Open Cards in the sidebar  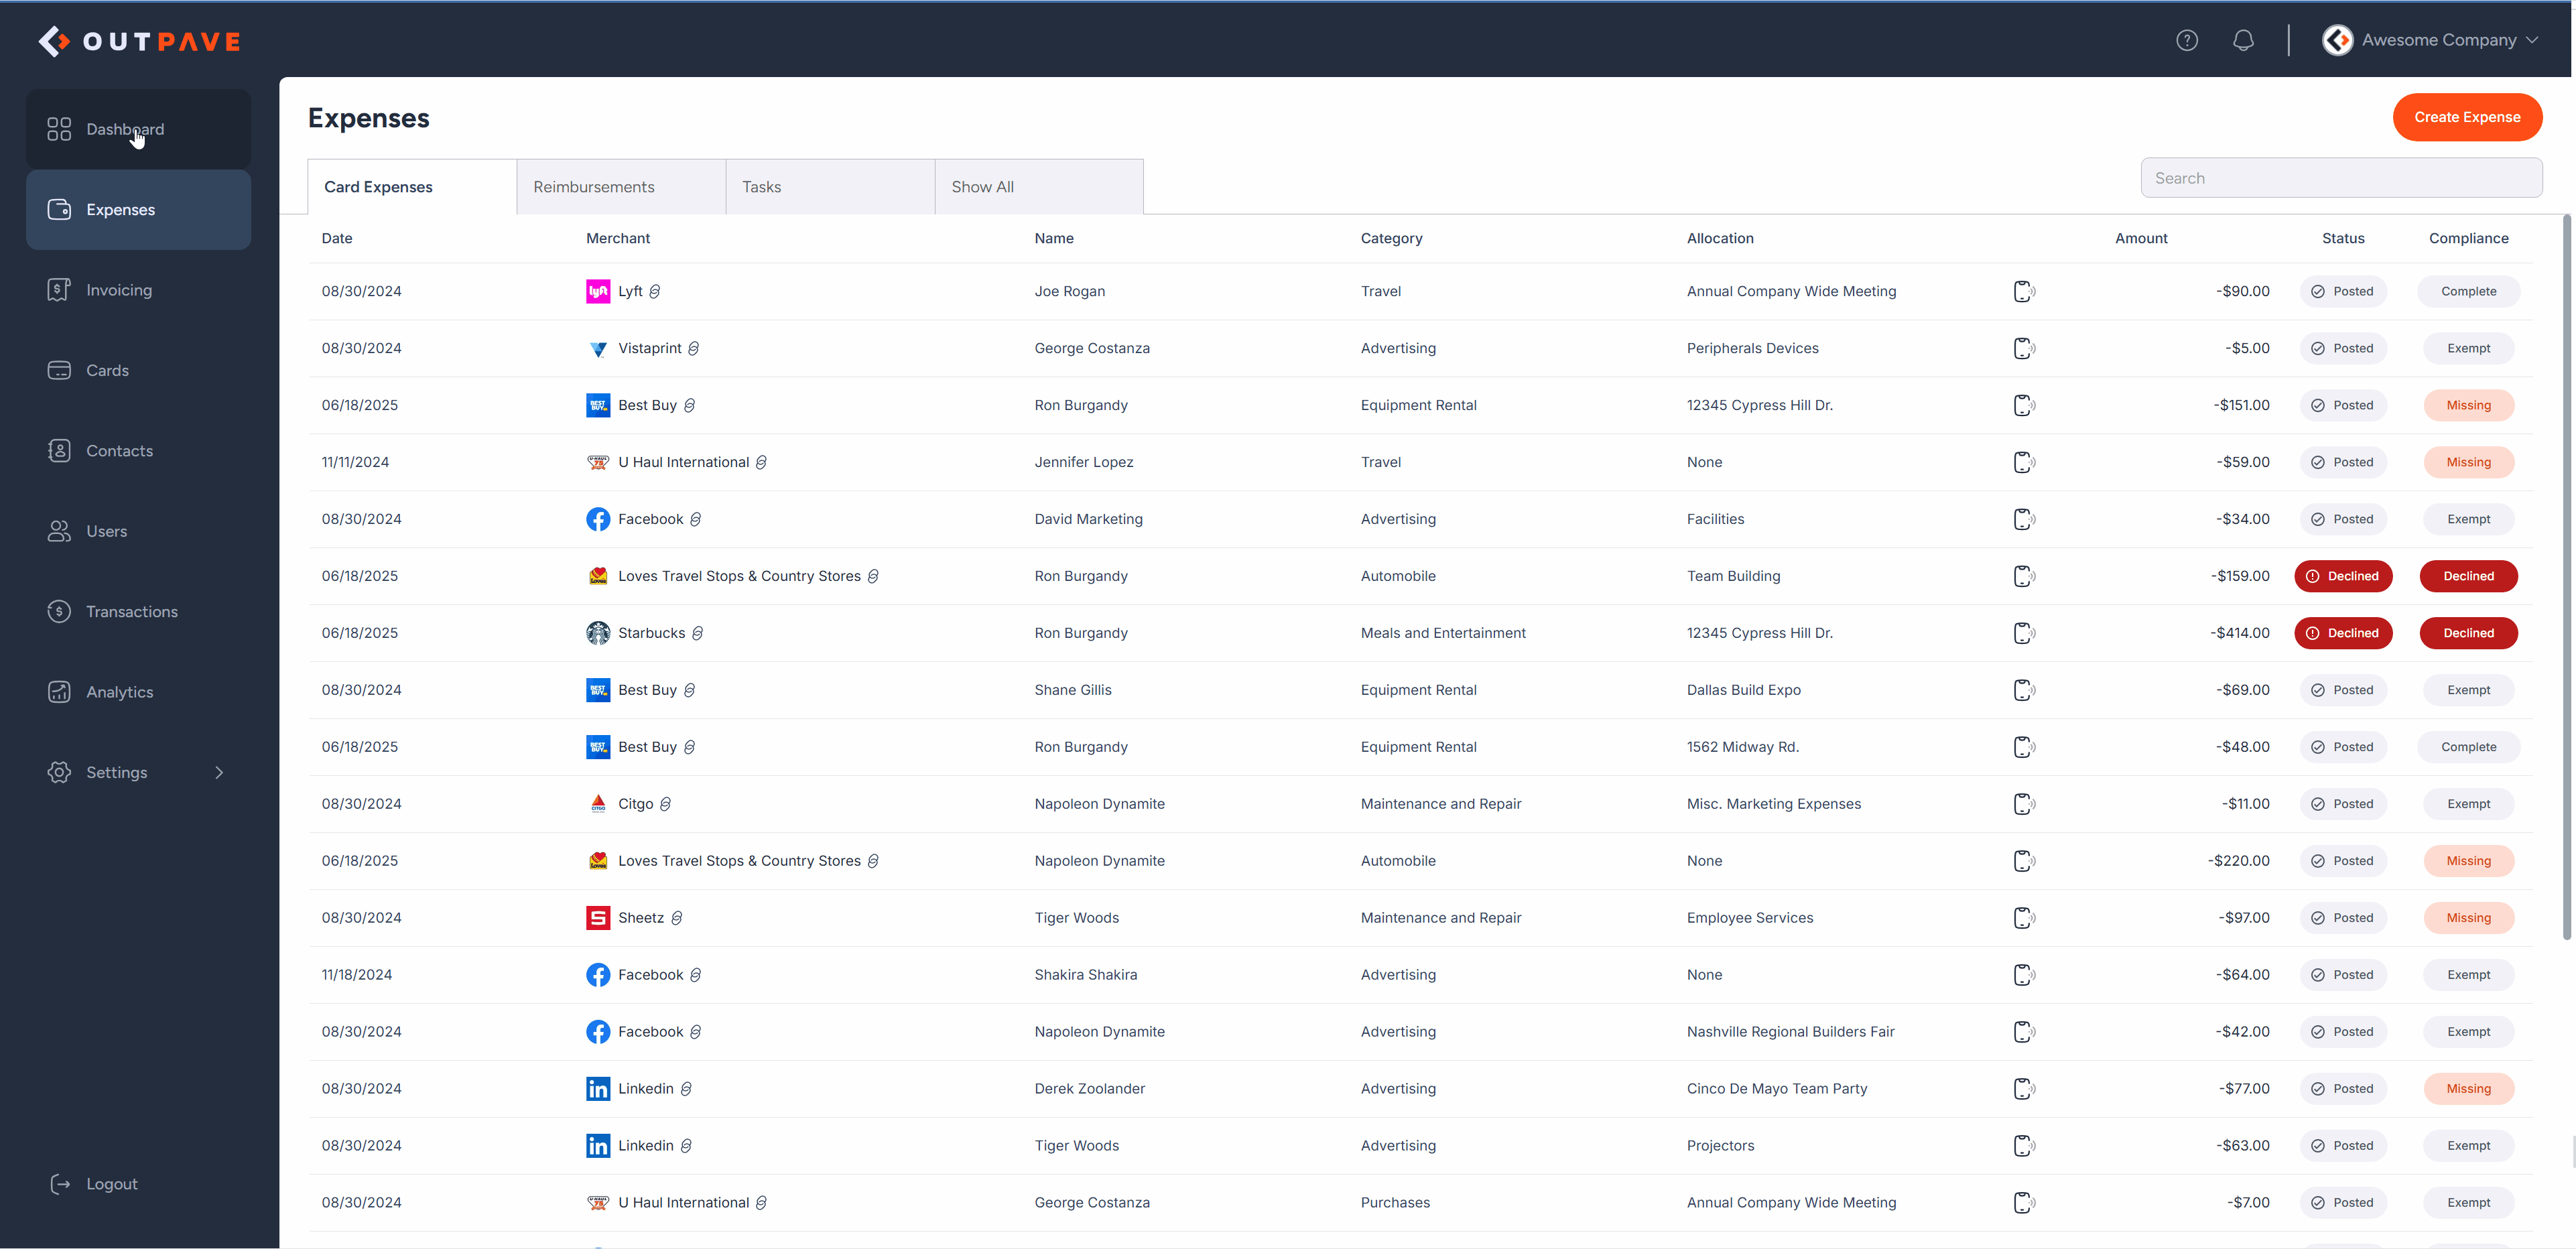(138, 370)
